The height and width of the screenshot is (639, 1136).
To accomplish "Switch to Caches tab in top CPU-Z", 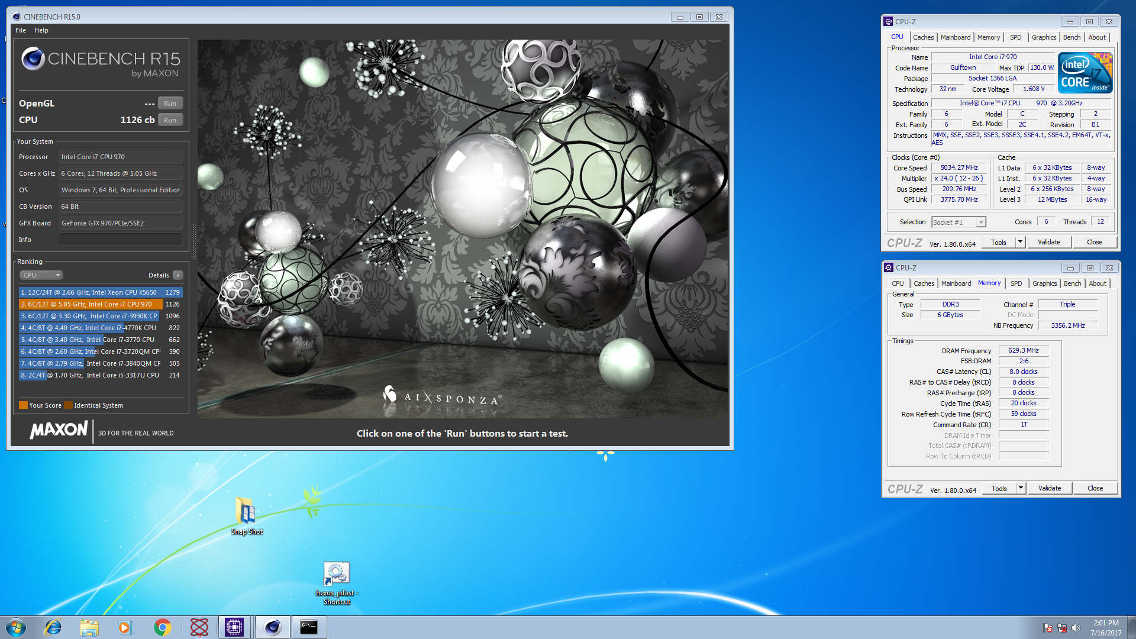I will point(923,37).
